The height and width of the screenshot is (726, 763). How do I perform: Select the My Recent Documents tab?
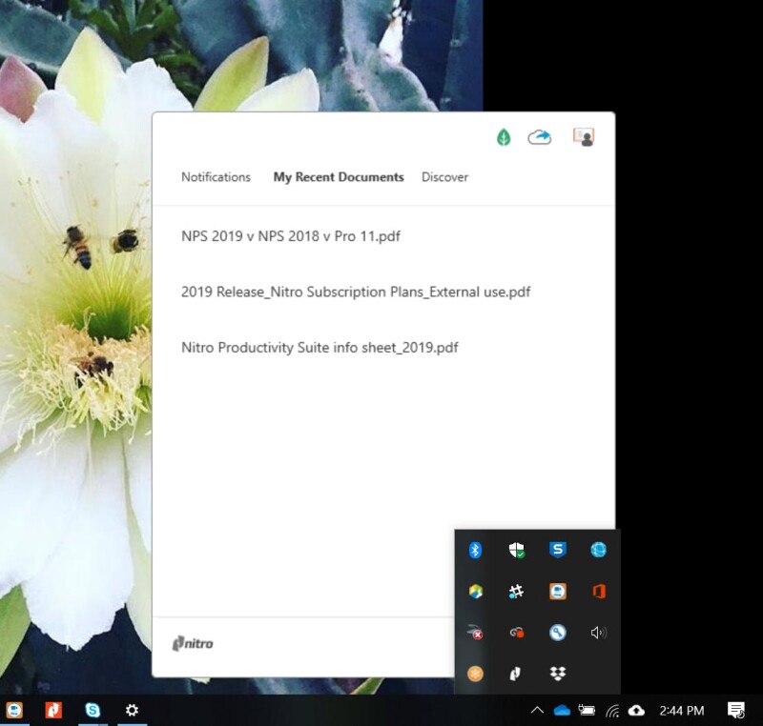tap(339, 177)
